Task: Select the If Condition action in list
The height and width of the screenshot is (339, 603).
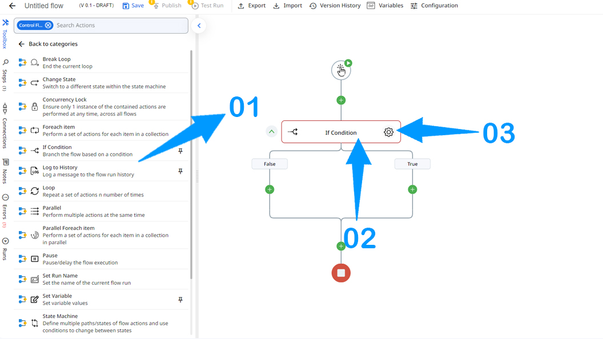Action: (x=102, y=151)
